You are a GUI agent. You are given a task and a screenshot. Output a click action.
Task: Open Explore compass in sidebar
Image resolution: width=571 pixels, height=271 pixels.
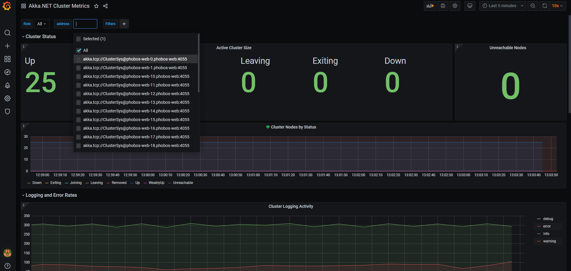(x=7, y=72)
